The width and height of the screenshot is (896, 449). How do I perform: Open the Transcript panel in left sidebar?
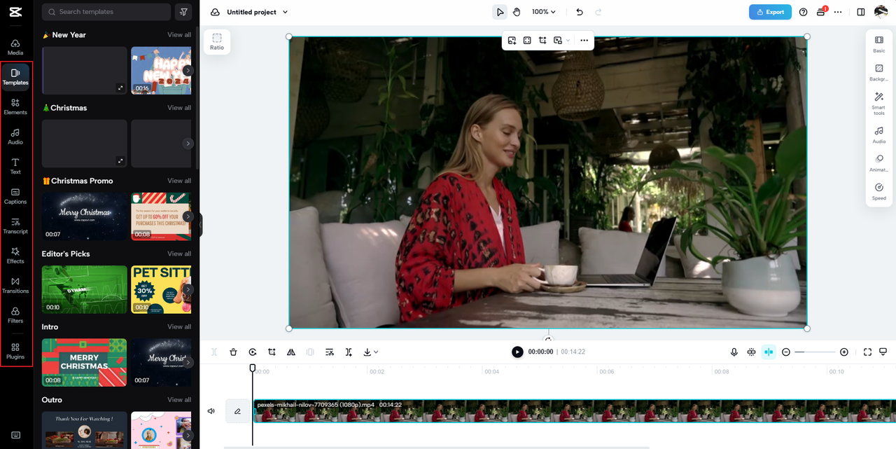click(15, 226)
